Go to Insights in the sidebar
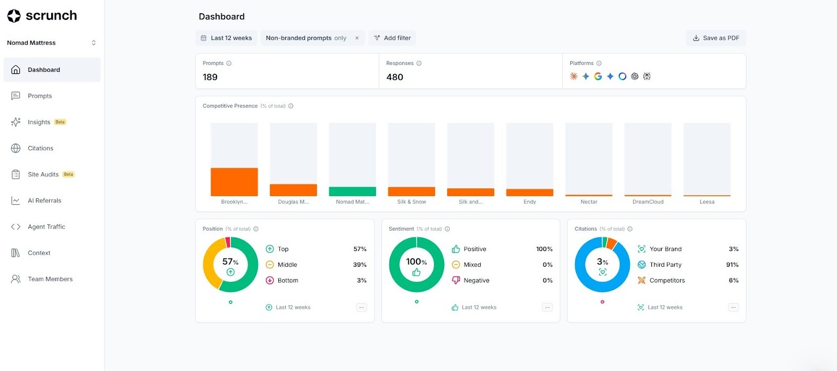The height and width of the screenshot is (371, 837). pos(39,122)
